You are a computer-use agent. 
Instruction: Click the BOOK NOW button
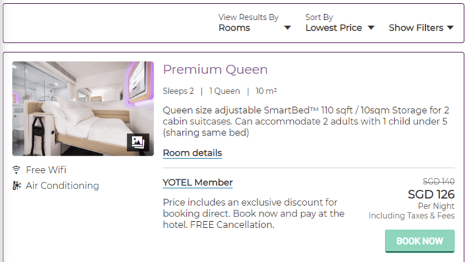pyautogui.click(x=420, y=241)
